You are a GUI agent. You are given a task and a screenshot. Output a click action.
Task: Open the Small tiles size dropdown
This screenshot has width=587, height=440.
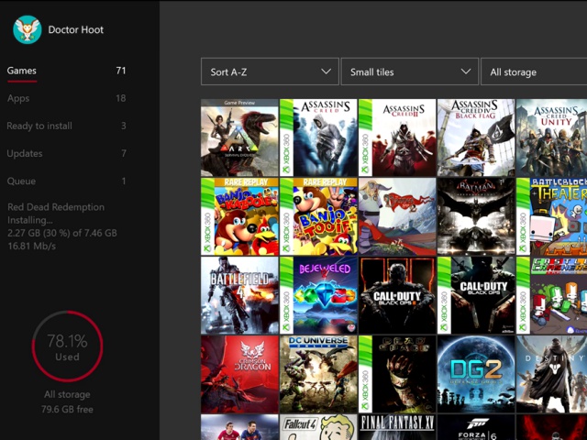pos(409,72)
